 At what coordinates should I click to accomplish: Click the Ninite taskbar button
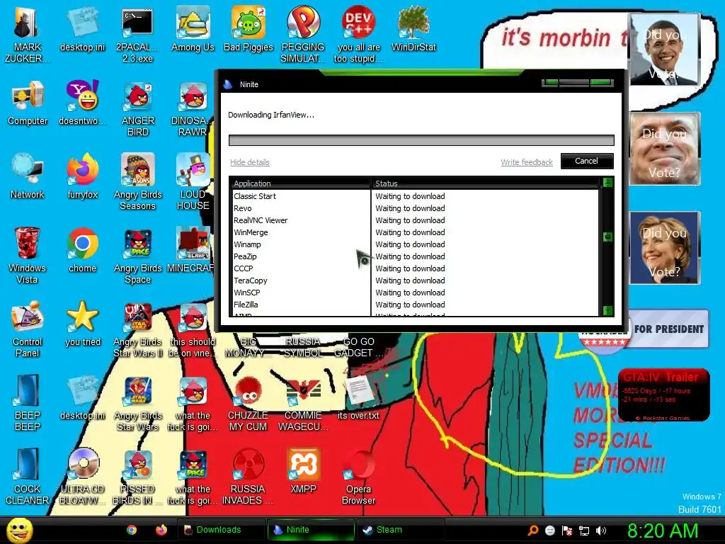[311, 530]
